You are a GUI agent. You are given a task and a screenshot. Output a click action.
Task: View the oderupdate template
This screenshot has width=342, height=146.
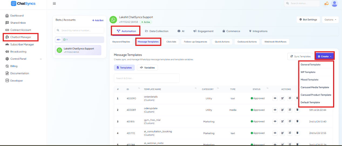[275, 110]
